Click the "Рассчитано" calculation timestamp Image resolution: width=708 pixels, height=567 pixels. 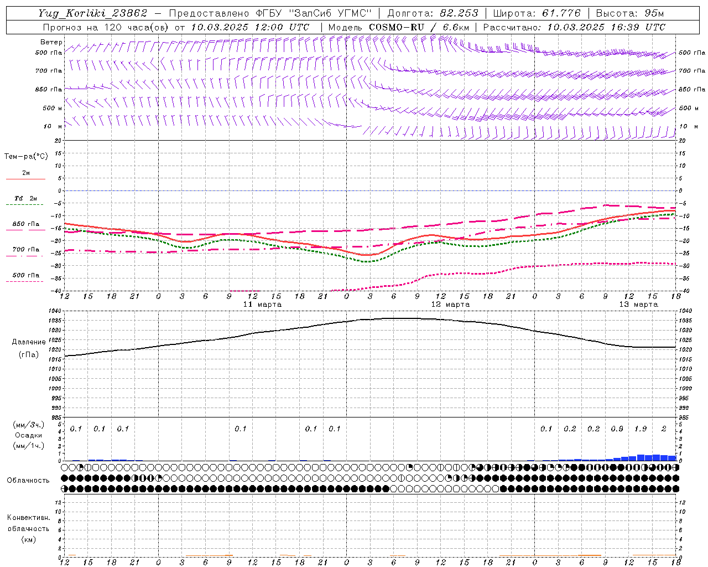(574, 27)
